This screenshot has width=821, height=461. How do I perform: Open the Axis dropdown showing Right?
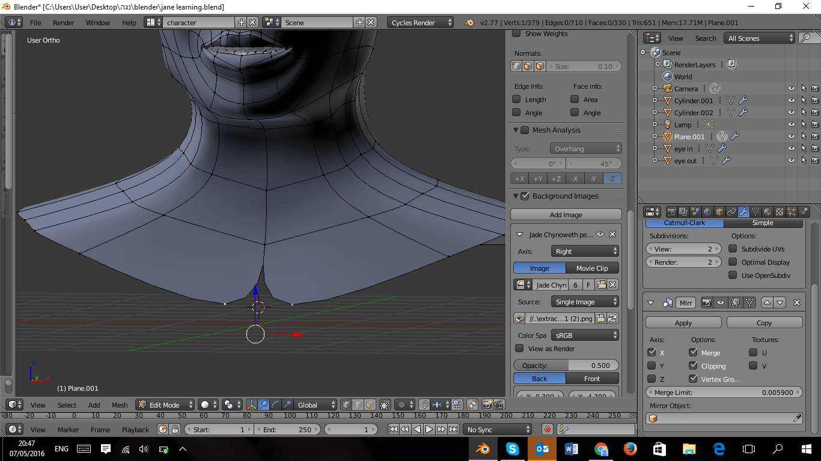coord(585,251)
